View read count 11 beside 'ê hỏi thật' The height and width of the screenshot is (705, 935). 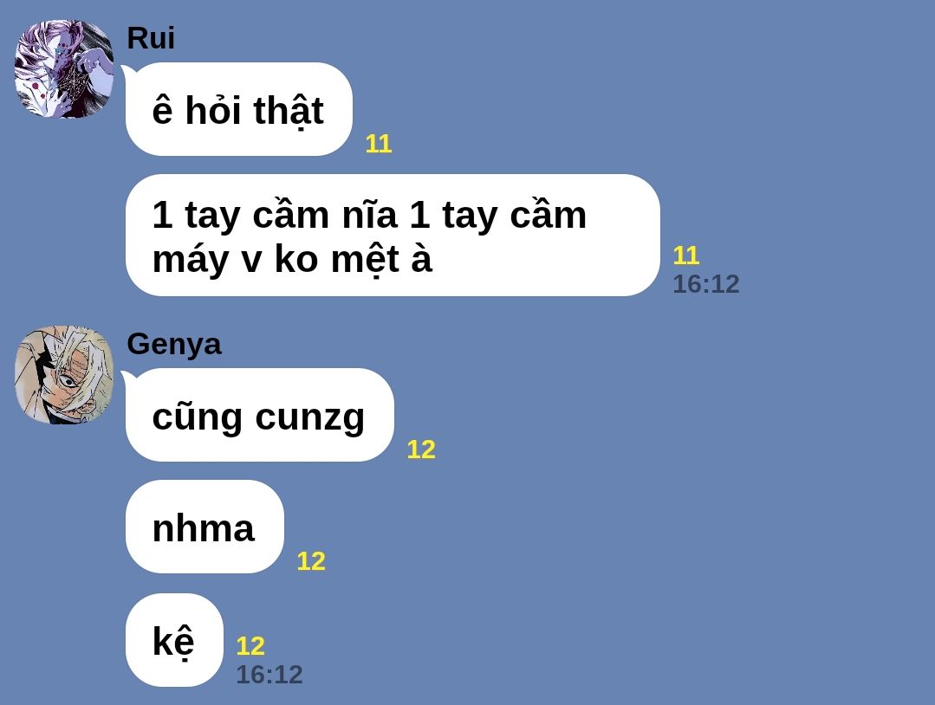pyautogui.click(x=379, y=145)
